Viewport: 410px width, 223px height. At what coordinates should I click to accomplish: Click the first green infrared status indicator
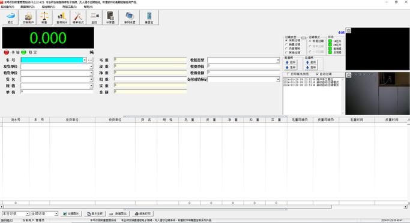point(330,41)
